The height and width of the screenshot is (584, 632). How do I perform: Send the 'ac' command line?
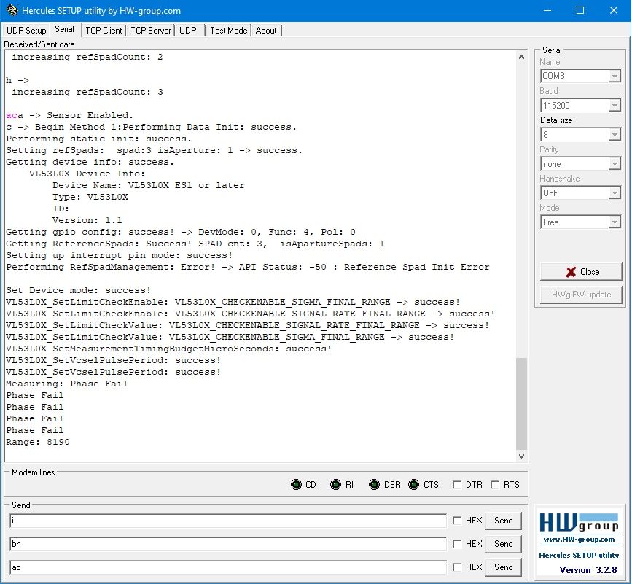pyautogui.click(x=504, y=567)
